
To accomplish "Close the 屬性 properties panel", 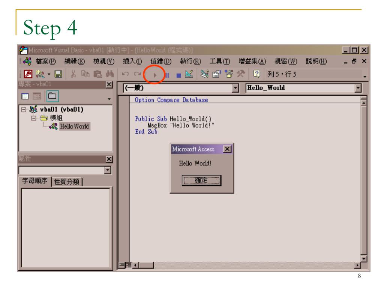I will 109,159.
